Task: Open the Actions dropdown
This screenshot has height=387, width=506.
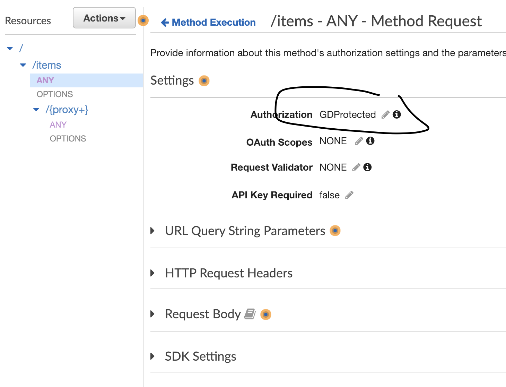Action: pyautogui.click(x=104, y=18)
